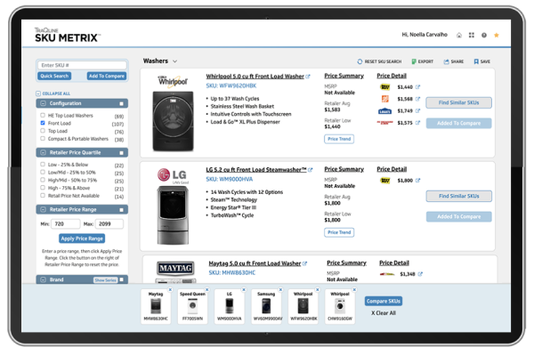
Task: Remove Whirlpool WFW9620HBK from compare tray
Action: [x=318, y=289]
